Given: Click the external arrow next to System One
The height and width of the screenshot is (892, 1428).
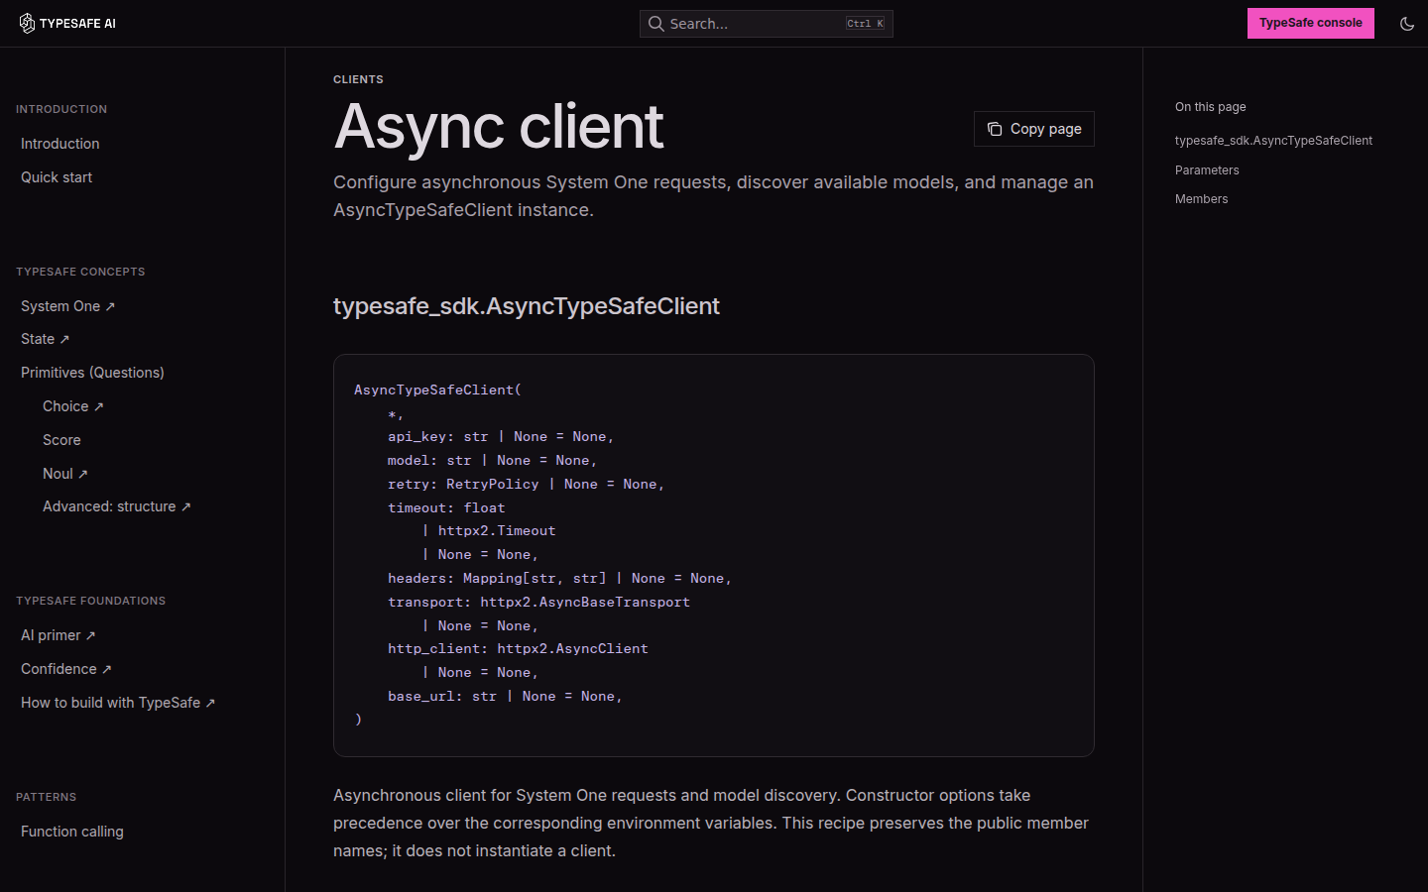Looking at the screenshot, I should [110, 307].
